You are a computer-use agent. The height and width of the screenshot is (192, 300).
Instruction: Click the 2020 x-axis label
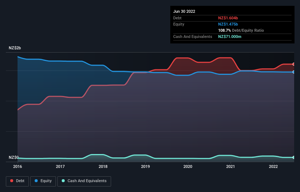(188, 166)
